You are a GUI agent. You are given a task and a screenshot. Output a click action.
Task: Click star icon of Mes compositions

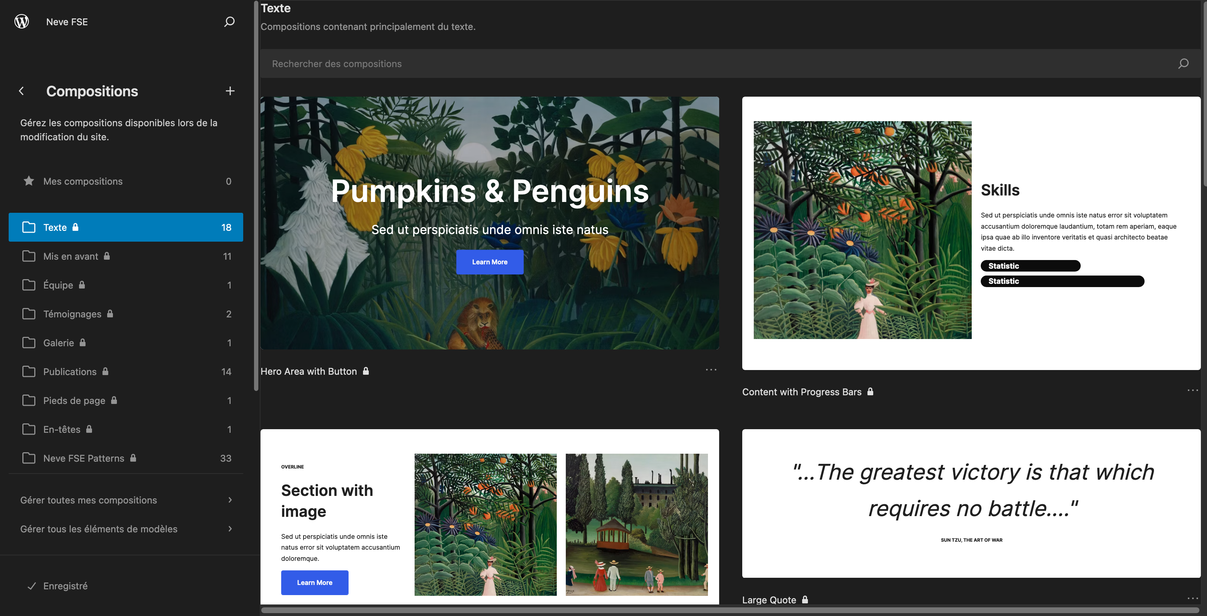(x=29, y=181)
